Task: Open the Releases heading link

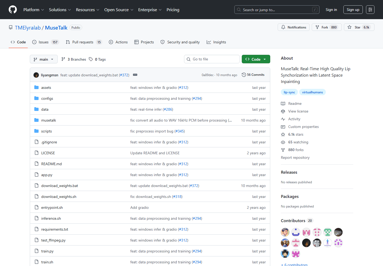Action: coord(289,172)
